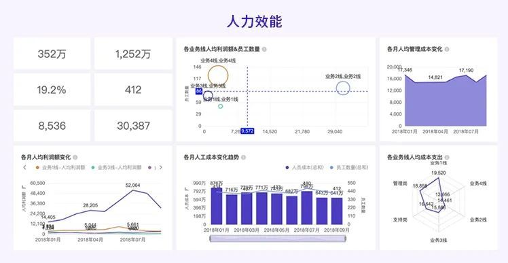The width and height of the screenshot is (508, 263).
Task: Select the 19.2% KPI card
Action: tap(52, 90)
